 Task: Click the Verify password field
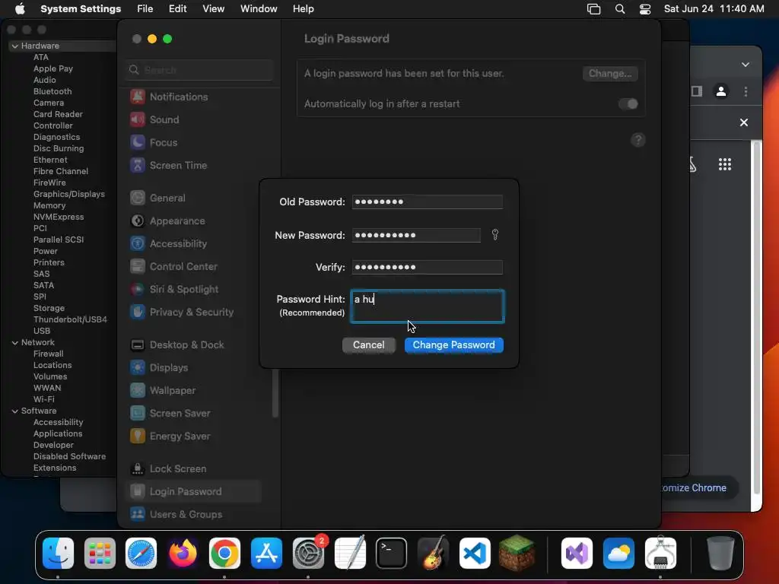click(428, 267)
